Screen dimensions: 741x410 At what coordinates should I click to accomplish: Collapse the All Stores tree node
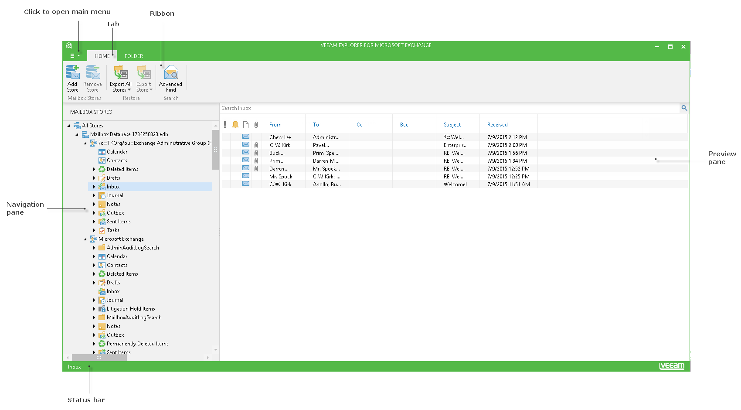point(69,126)
